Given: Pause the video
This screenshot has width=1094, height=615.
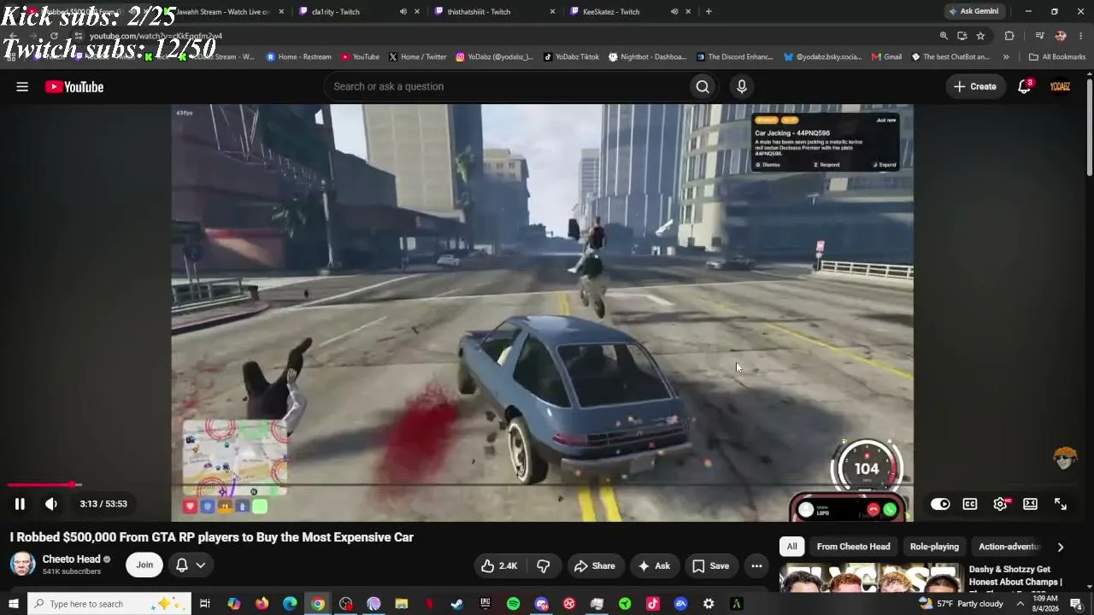Looking at the screenshot, I should click(x=20, y=504).
